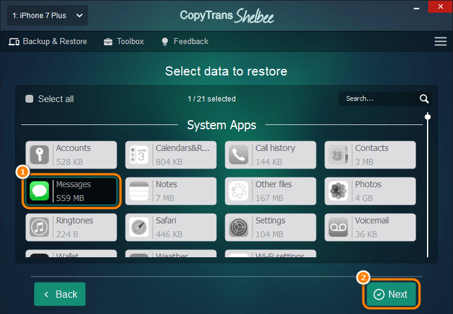Click the Settings 104 MB label
Screen dimensions: 453x314
270,227
